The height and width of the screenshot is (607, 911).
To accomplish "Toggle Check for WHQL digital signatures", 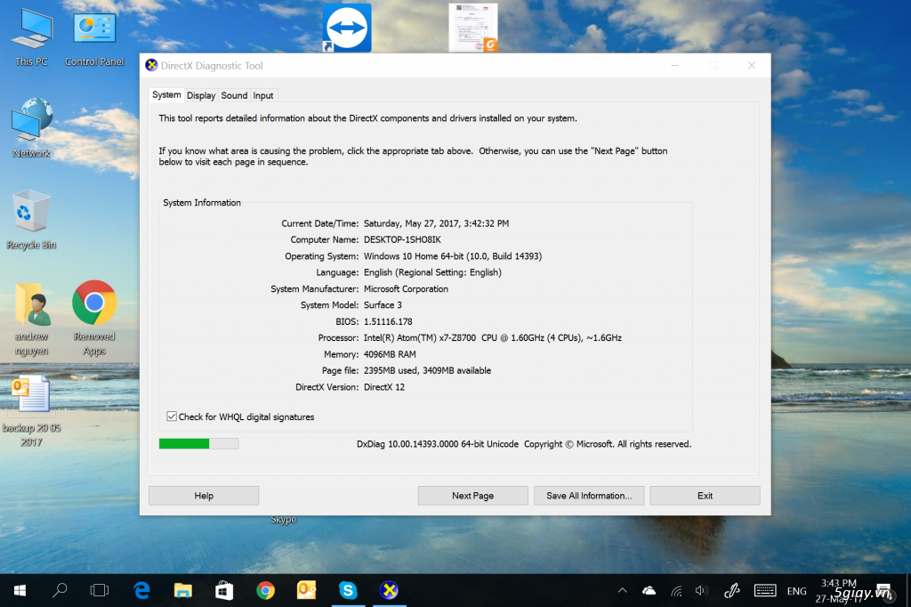I will pos(172,417).
